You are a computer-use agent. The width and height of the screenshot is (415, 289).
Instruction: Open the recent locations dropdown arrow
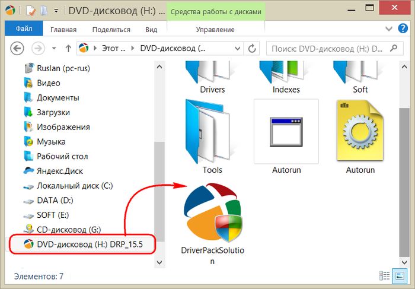[x=53, y=48]
